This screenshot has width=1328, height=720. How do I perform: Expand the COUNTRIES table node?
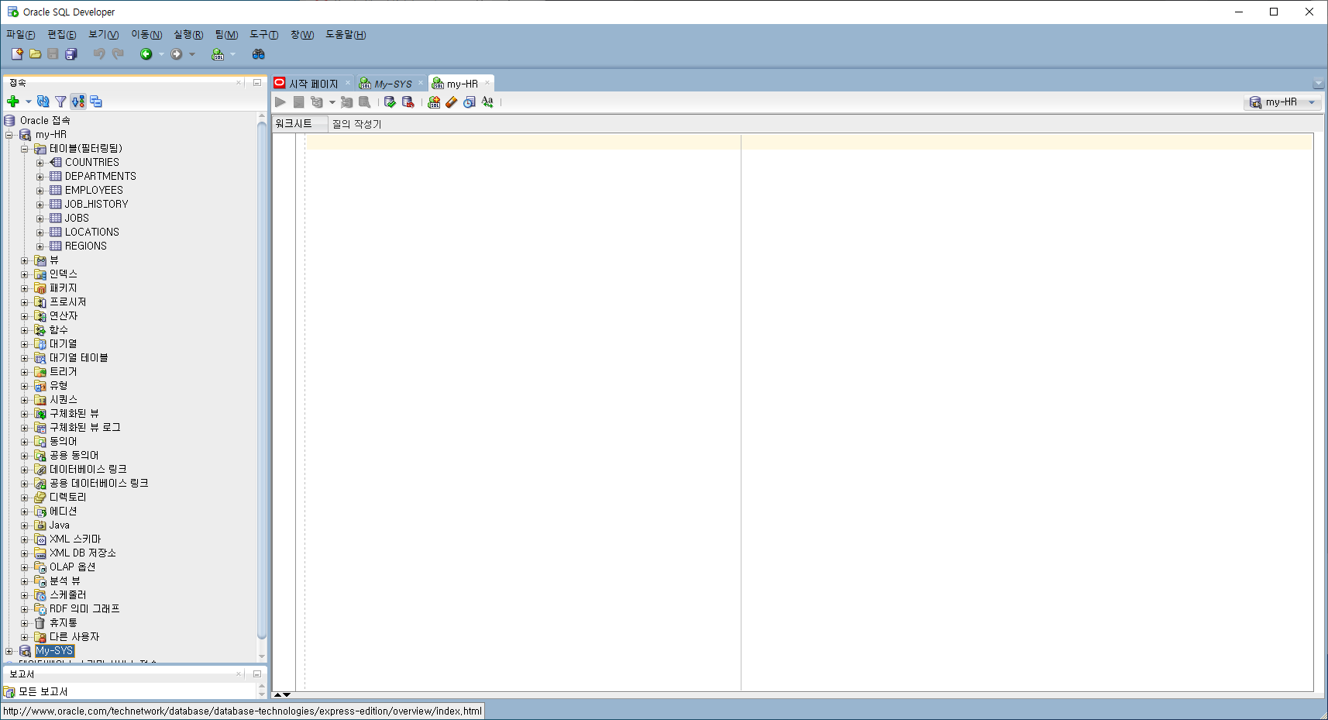(40, 163)
